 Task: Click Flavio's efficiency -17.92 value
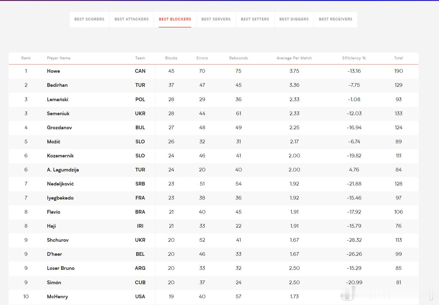click(354, 212)
